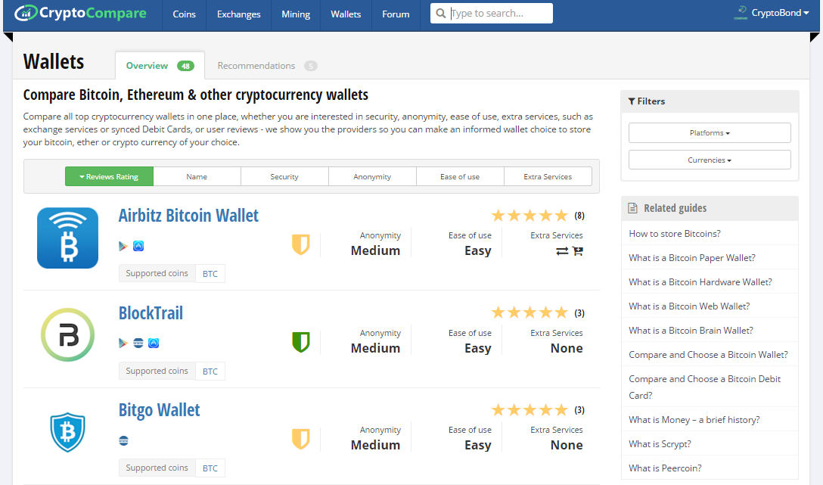
Task: Open guide What is a Bitcoin Brain Wallet?
Action: 691,330
